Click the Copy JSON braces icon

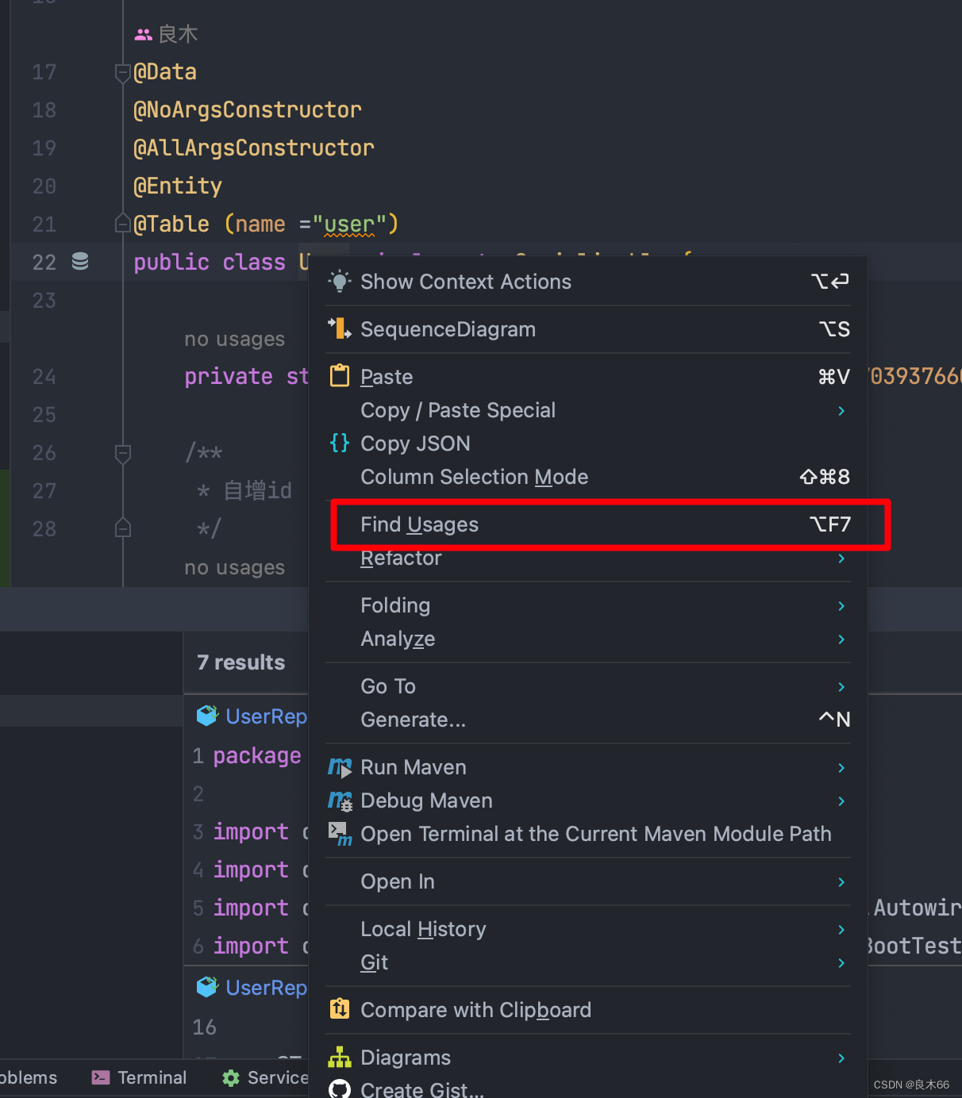click(x=340, y=443)
